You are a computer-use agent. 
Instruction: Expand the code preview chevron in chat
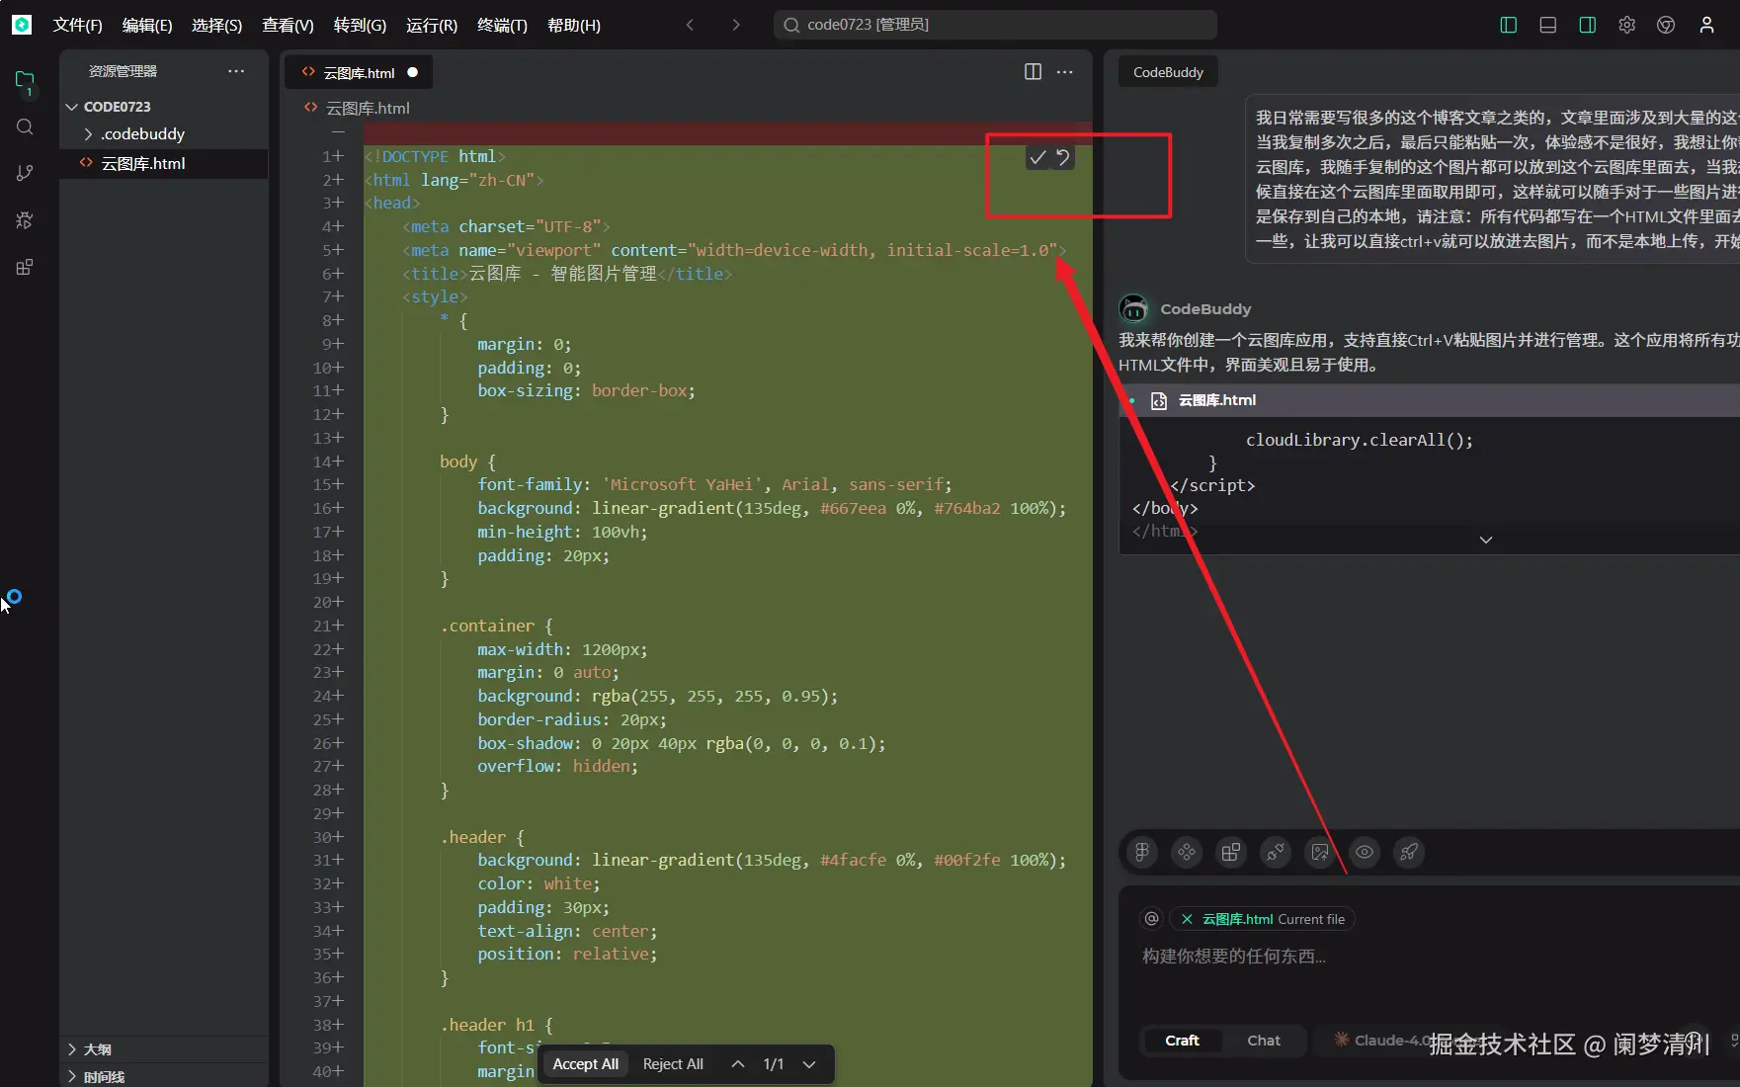(x=1485, y=540)
